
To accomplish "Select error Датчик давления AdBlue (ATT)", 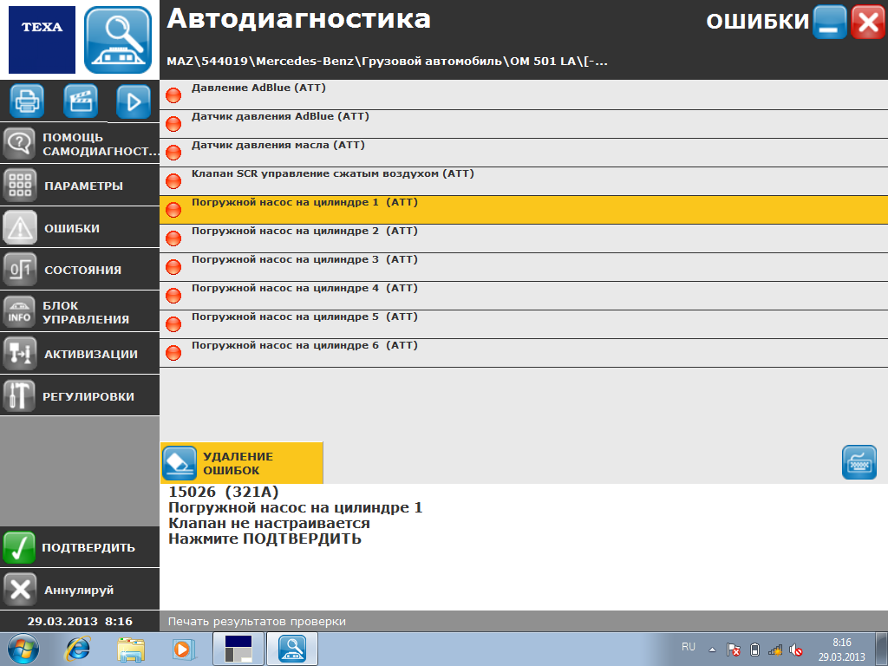I will [524, 123].
